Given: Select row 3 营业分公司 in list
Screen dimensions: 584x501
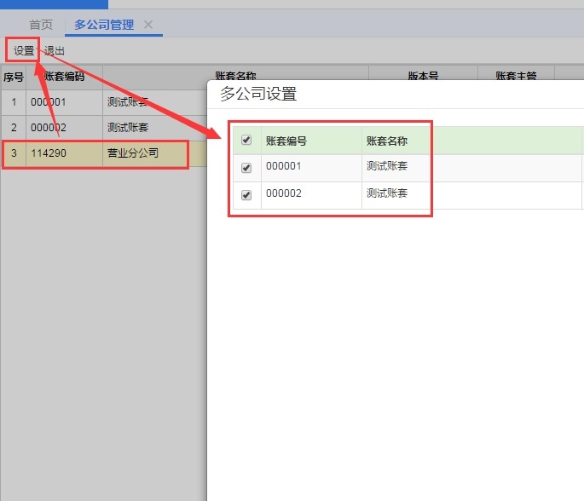Looking at the screenshot, I should 104,153.
